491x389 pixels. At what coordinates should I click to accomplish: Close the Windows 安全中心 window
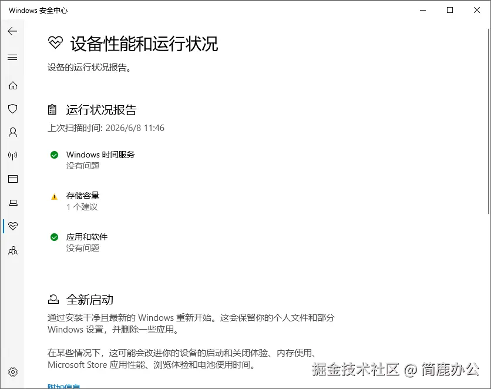click(x=476, y=10)
